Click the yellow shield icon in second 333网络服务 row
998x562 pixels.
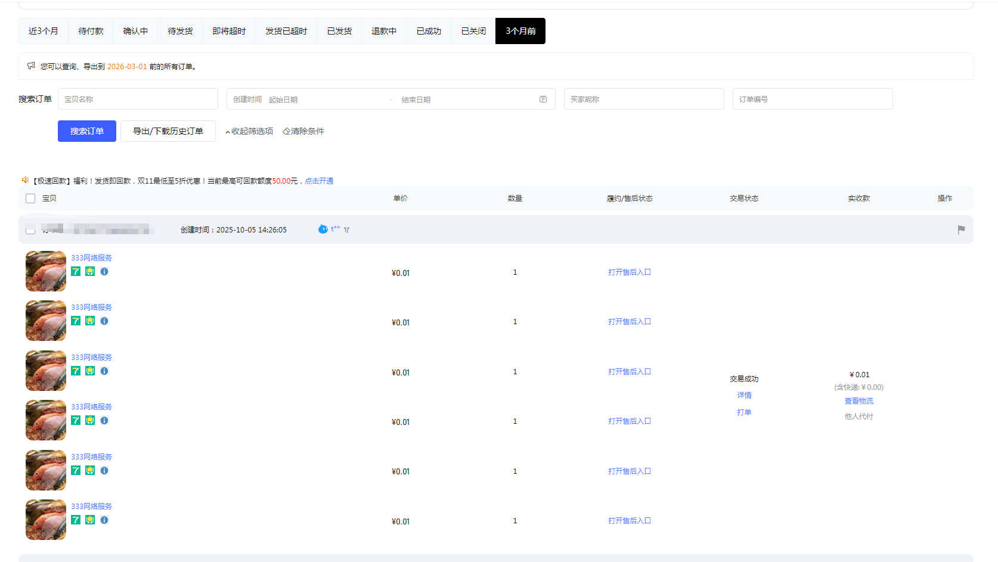[90, 321]
